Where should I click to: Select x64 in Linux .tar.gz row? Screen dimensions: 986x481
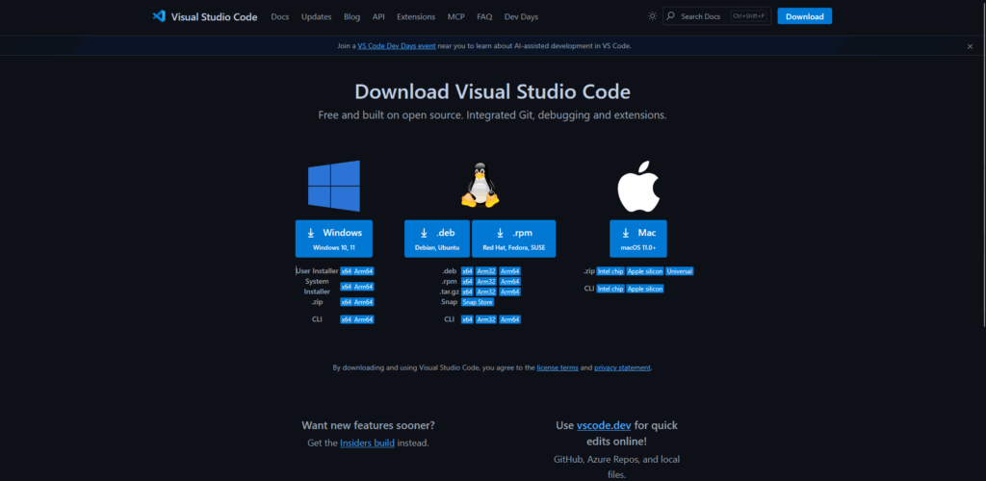[467, 292]
